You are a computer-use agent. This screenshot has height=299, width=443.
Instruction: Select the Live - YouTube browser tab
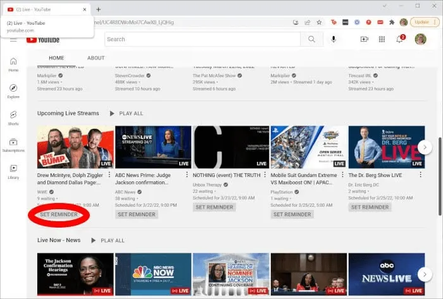[x=47, y=9]
